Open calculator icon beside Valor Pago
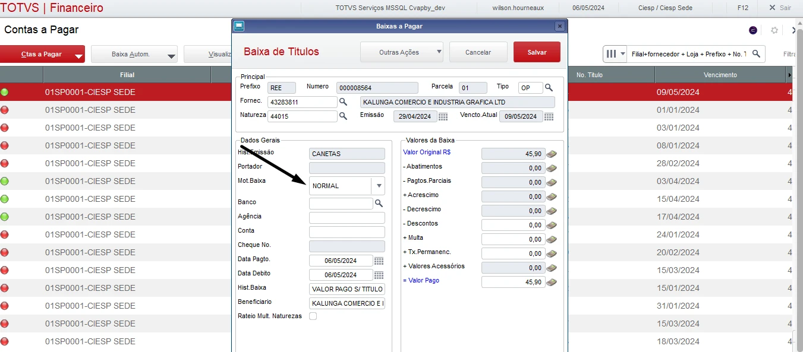 coord(552,283)
